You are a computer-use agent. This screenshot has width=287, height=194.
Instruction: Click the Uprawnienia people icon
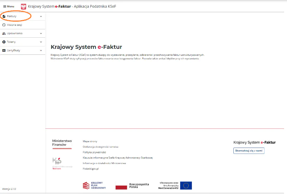click(4, 33)
